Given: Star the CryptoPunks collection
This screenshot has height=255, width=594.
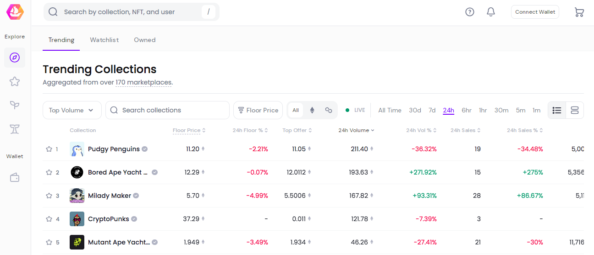Looking at the screenshot, I should [49, 219].
